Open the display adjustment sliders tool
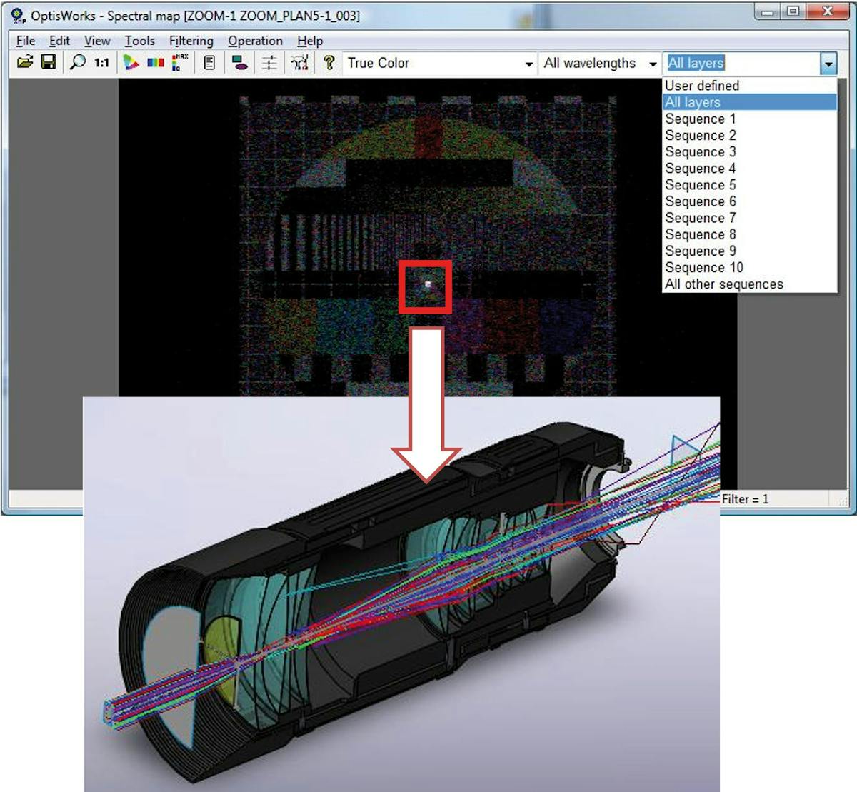The image size is (857, 792). [x=269, y=63]
